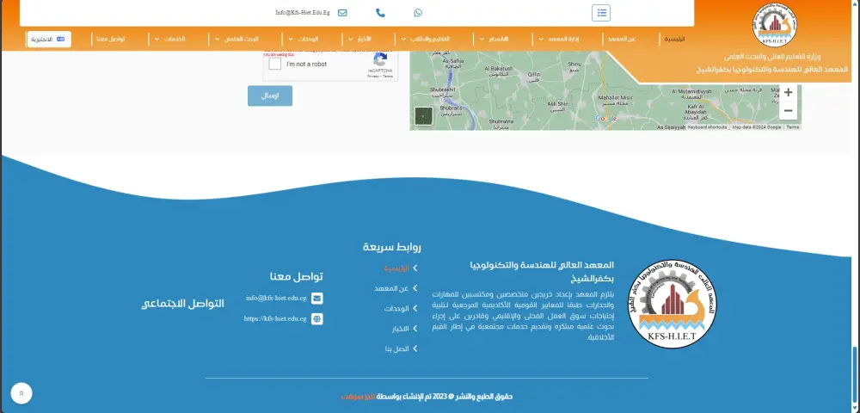
Task: Click the envelope email icon in top bar
Action: click(x=342, y=13)
